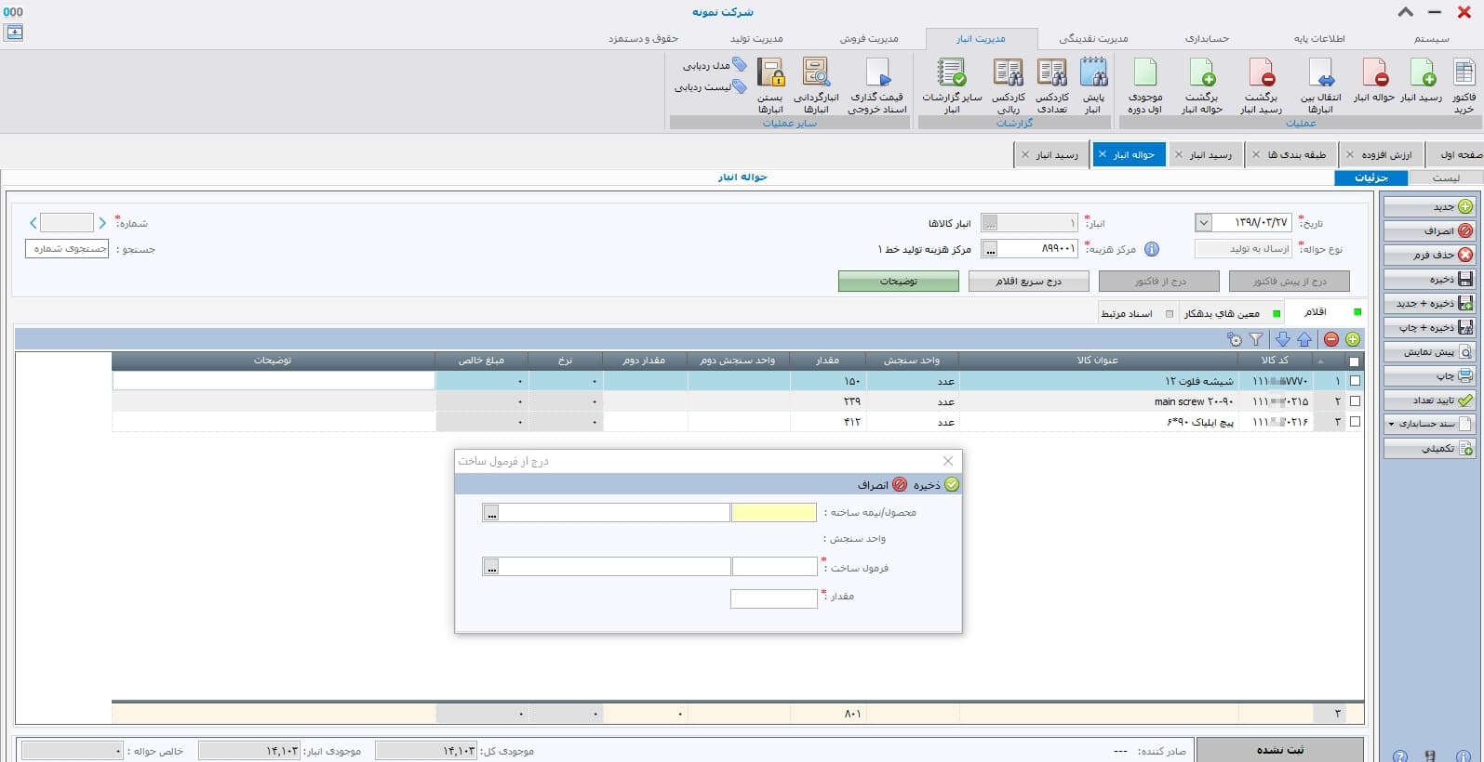Open grid settings gear icon

click(x=1234, y=339)
